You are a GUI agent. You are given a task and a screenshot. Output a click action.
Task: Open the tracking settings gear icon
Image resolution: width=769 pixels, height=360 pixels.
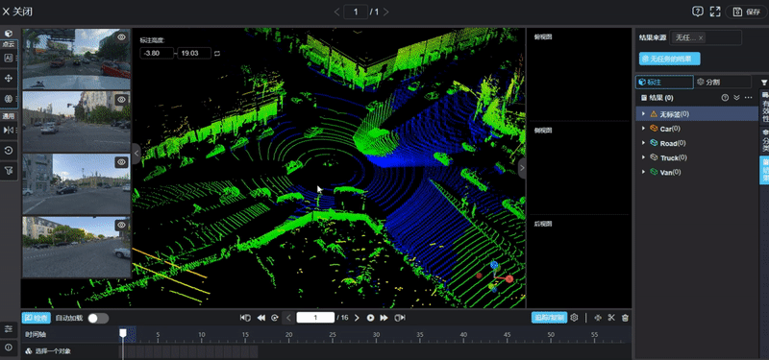click(574, 318)
